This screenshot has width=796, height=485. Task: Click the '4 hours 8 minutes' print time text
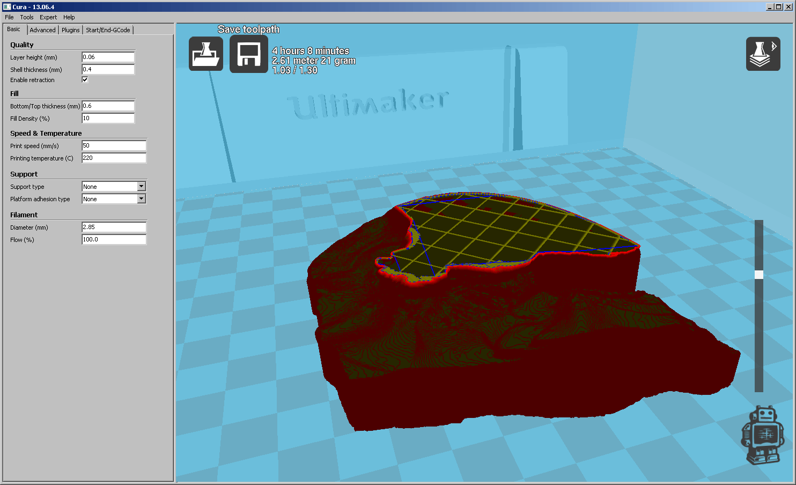[x=311, y=51]
